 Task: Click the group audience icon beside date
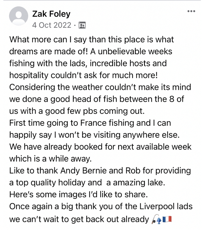[82, 25]
